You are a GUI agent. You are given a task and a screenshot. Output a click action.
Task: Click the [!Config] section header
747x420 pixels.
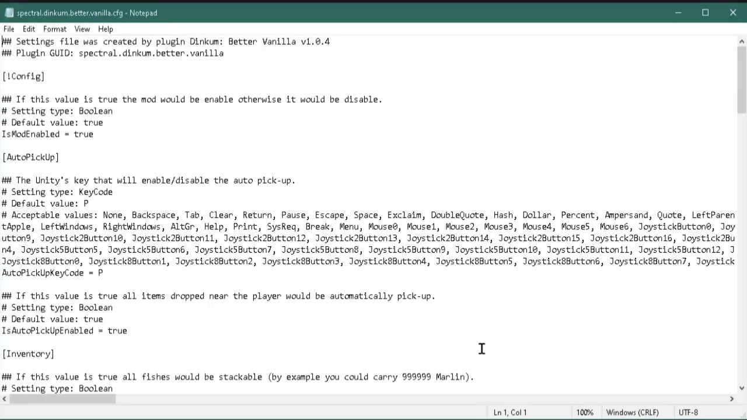23,76
